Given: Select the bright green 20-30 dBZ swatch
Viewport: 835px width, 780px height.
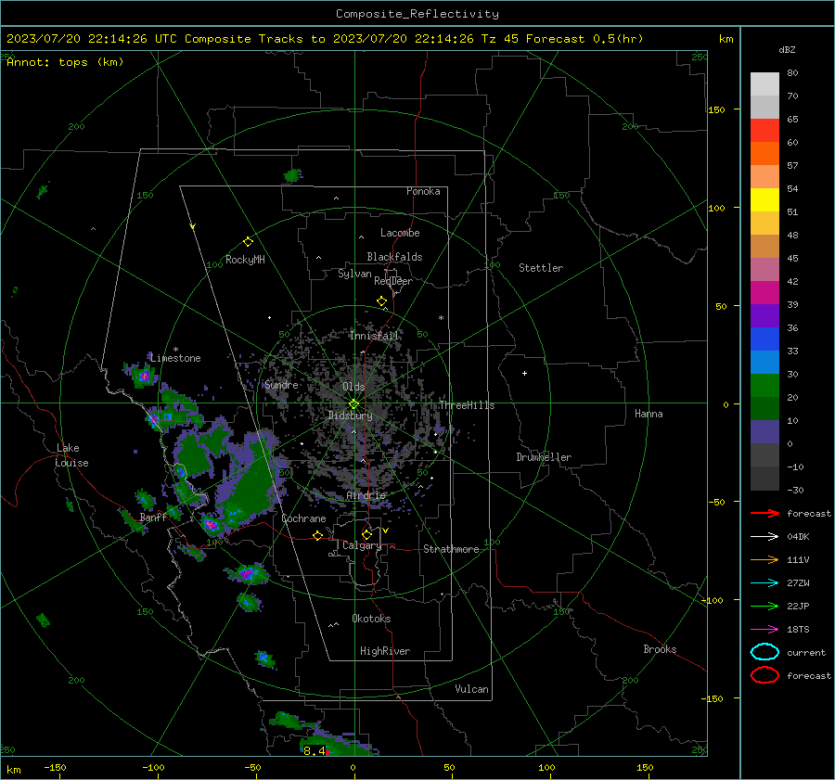Looking at the screenshot, I should [764, 386].
